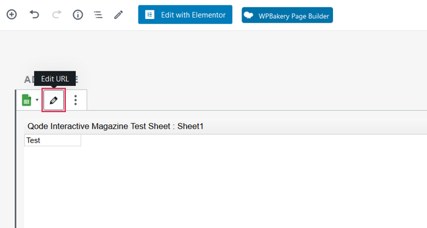This screenshot has width=427, height=228.
Task: Click the WPBakery Page Builder button
Action: tap(287, 15)
